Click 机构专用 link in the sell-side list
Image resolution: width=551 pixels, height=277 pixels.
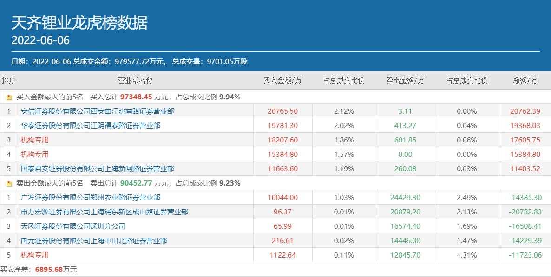[x=35, y=255]
